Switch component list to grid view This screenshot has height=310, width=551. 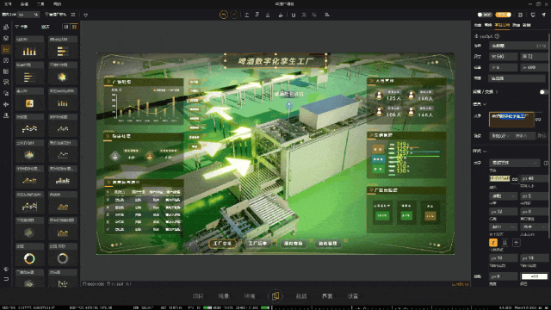tap(75, 27)
